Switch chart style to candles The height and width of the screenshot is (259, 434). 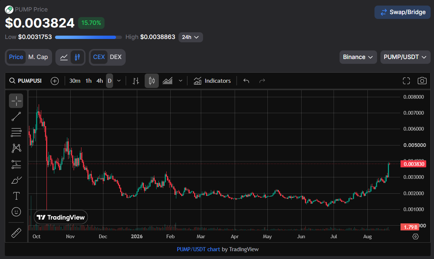pyautogui.click(x=152, y=81)
